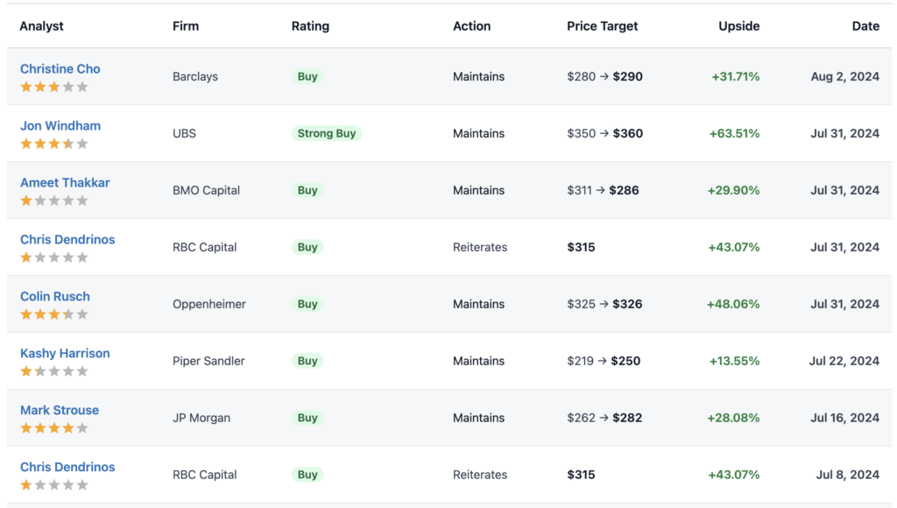Open Ameet Thakkar analyst link
Image resolution: width=897 pixels, height=508 pixels.
tap(65, 182)
